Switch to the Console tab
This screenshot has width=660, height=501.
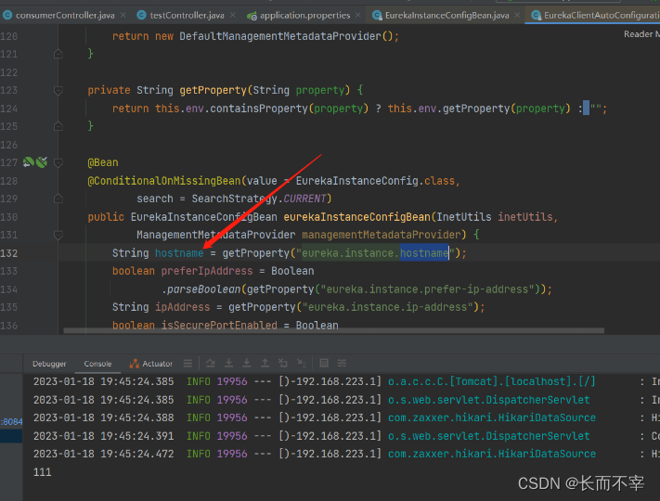pyautogui.click(x=97, y=364)
